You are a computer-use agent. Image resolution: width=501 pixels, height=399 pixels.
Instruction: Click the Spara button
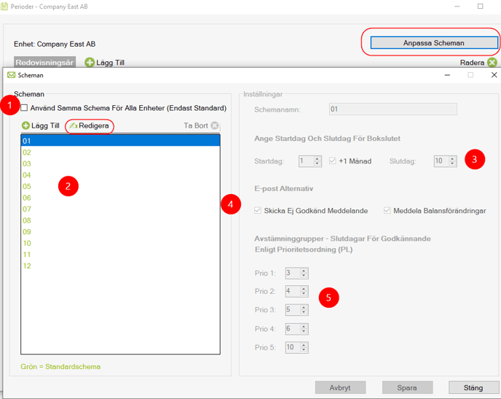tap(407, 387)
